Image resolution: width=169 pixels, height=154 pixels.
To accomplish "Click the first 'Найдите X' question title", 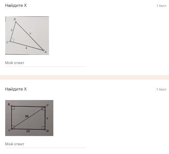I will point(16,5).
